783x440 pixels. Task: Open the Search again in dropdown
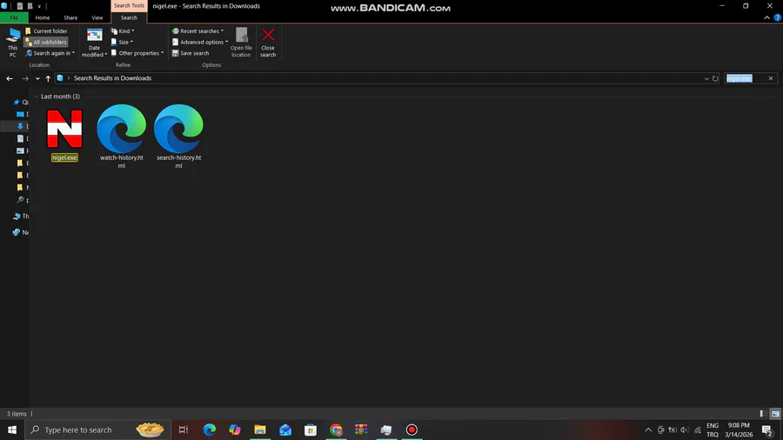click(x=50, y=53)
